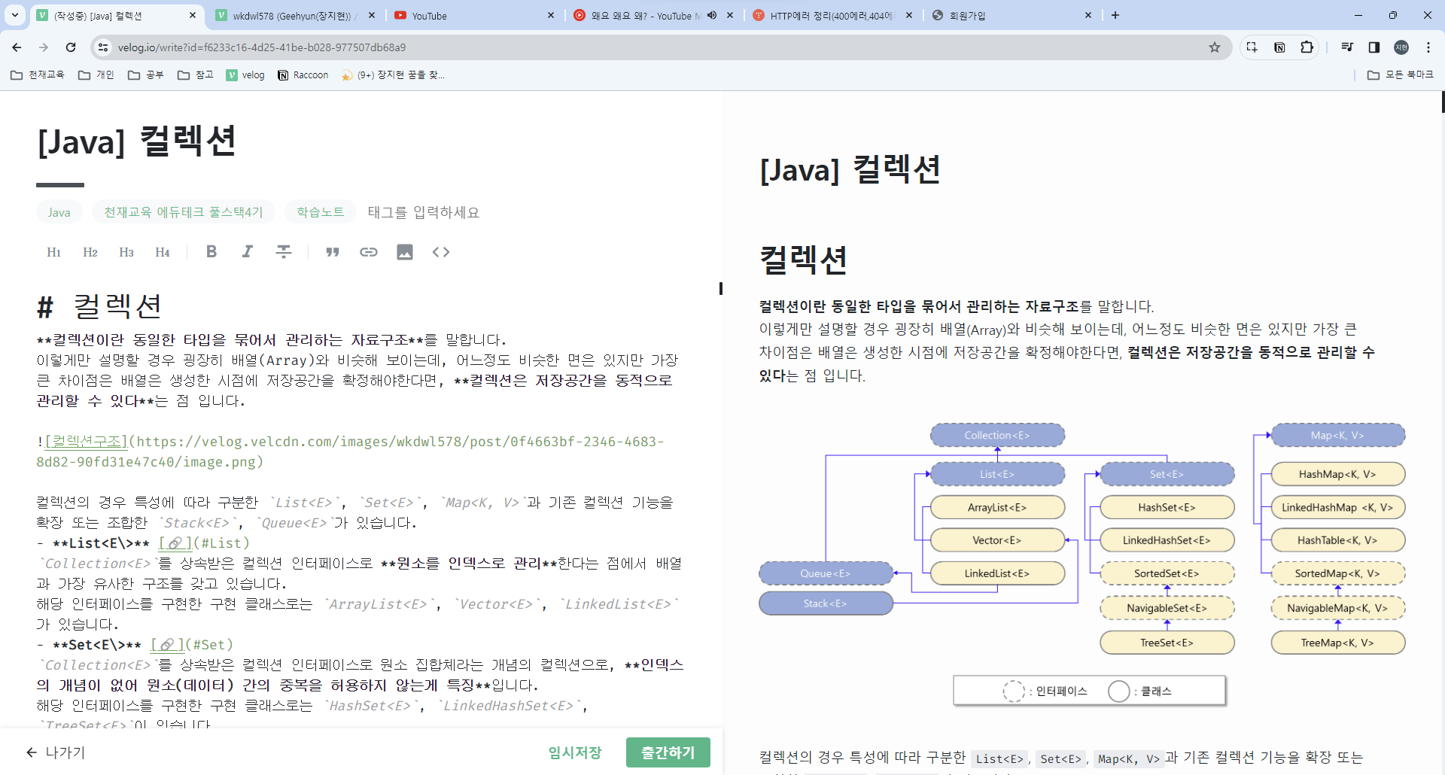The width and height of the screenshot is (1445, 775).
Task: Upload an image to the post
Action: tap(405, 252)
